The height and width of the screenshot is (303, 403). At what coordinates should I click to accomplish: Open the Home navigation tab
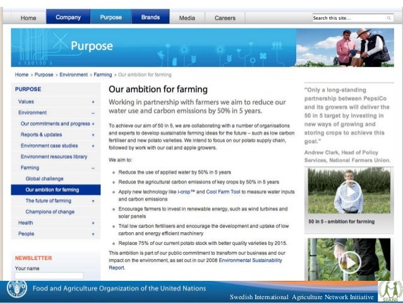click(28, 18)
